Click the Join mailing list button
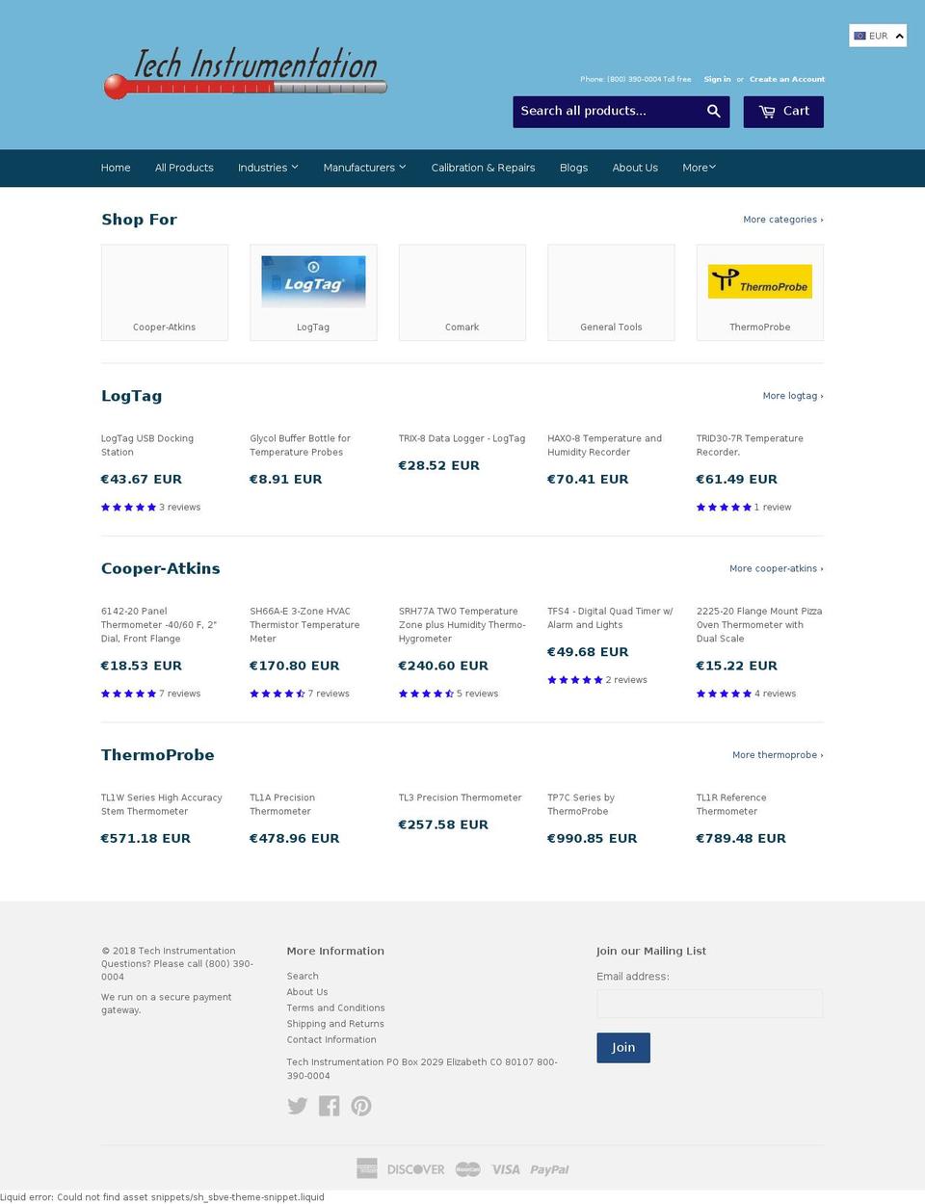 (623, 1048)
